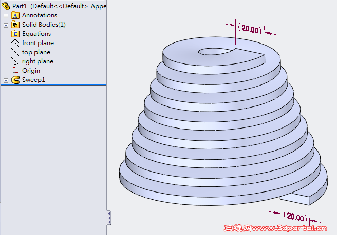This screenshot has height=235, width=337.
Task: Select the center hole of the spiral
Action: (214, 52)
